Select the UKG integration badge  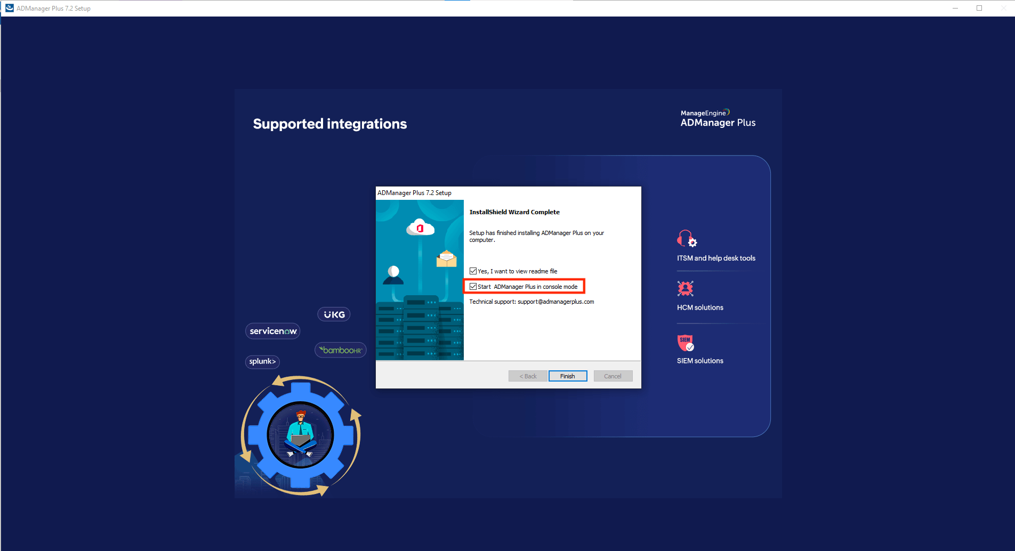point(334,314)
